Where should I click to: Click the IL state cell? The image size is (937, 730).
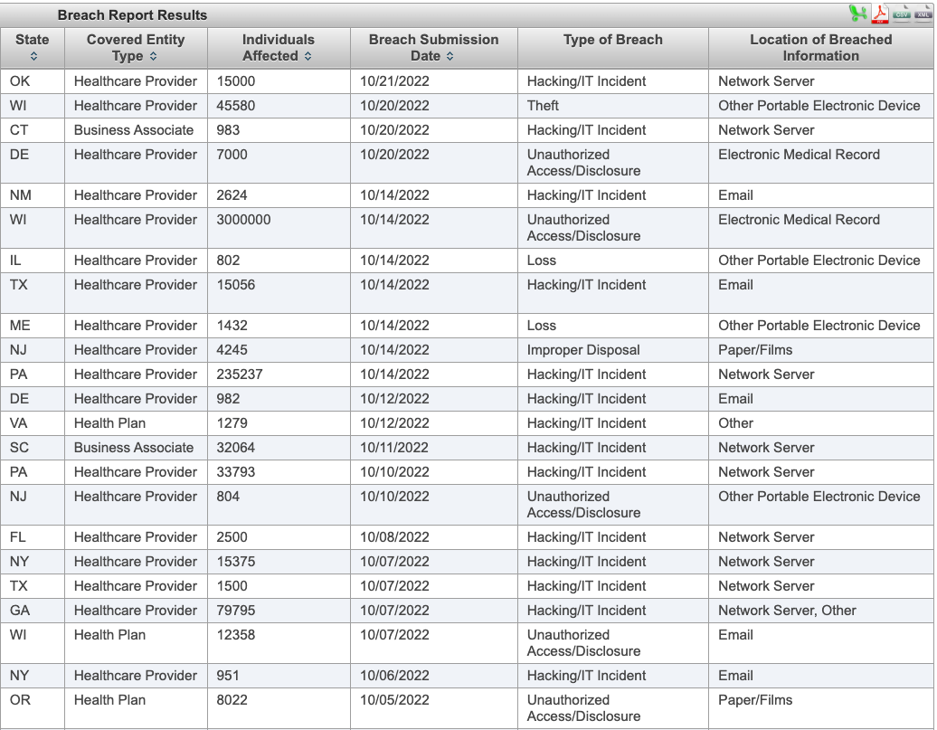tap(33, 261)
